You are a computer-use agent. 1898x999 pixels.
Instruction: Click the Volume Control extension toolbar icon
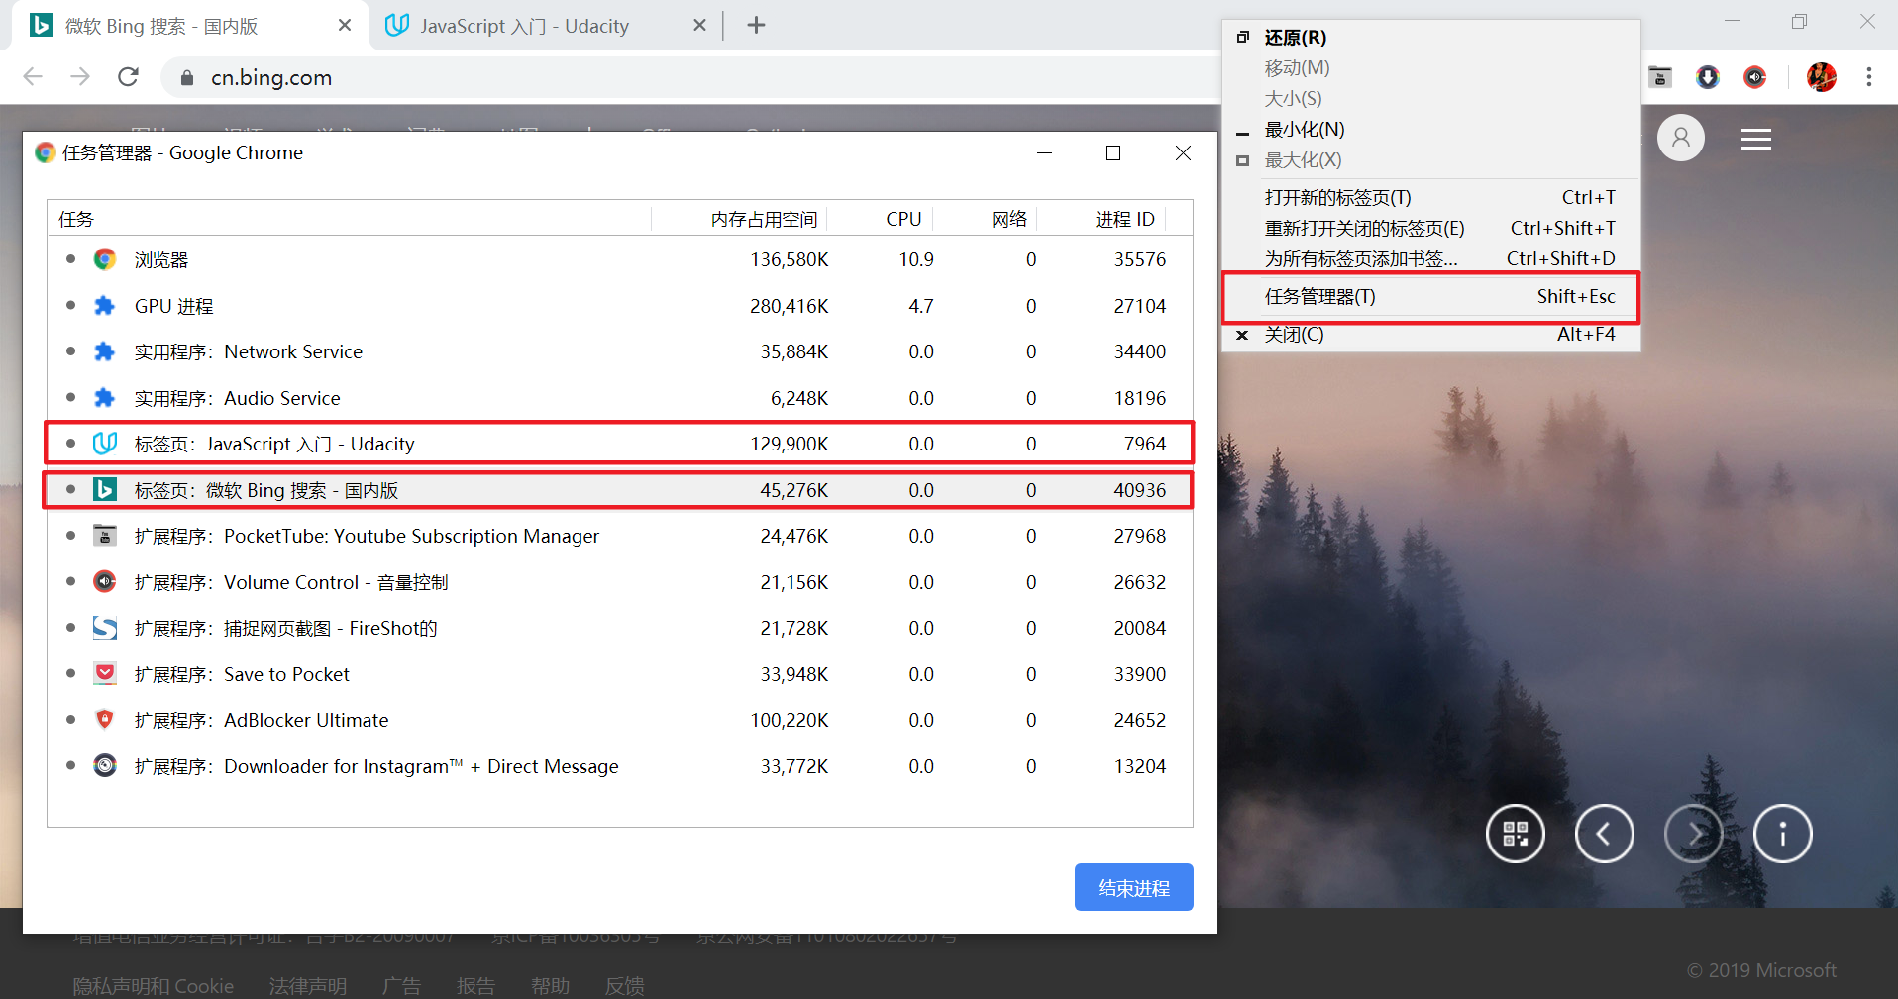[1755, 77]
